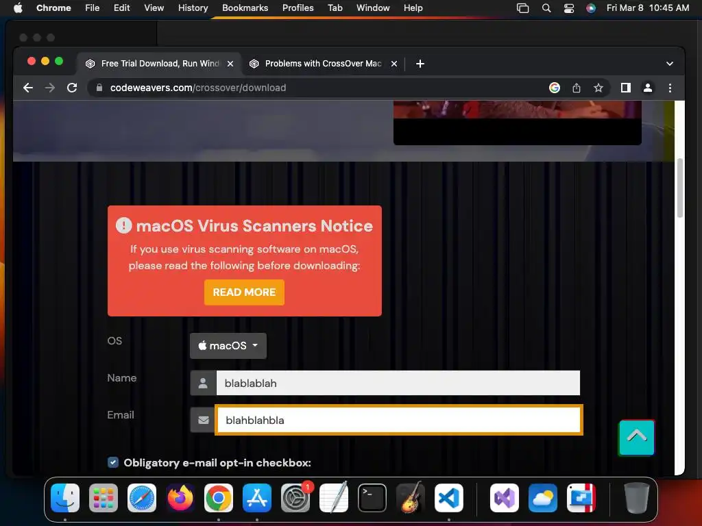Open the Chrome app menu

click(x=53, y=8)
